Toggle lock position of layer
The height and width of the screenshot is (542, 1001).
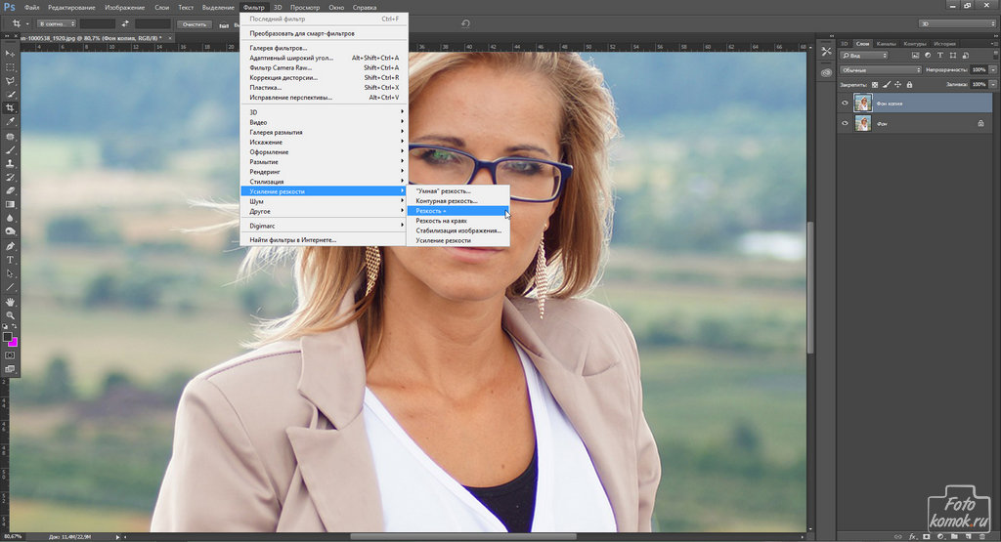(897, 84)
